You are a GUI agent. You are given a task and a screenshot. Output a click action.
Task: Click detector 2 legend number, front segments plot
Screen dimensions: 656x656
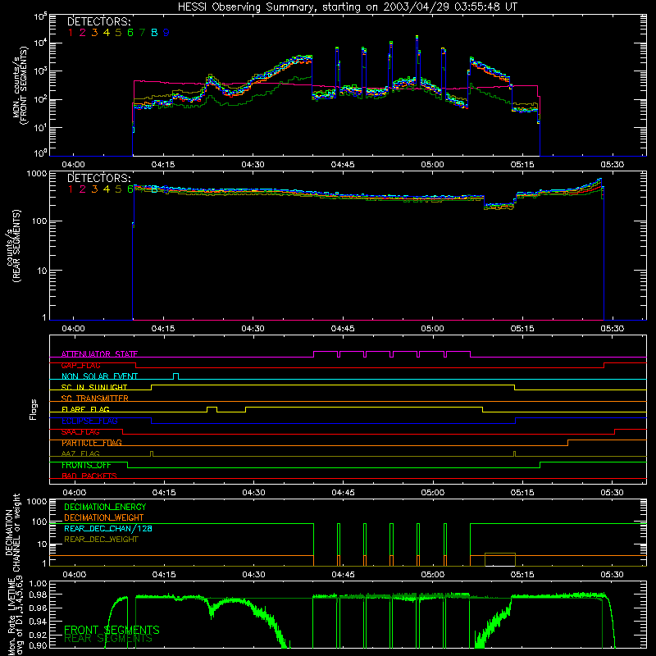click(x=83, y=33)
